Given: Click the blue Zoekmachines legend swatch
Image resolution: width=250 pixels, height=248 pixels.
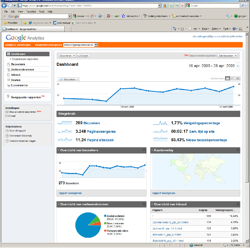Looking at the screenshot, I should click(105, 216).
